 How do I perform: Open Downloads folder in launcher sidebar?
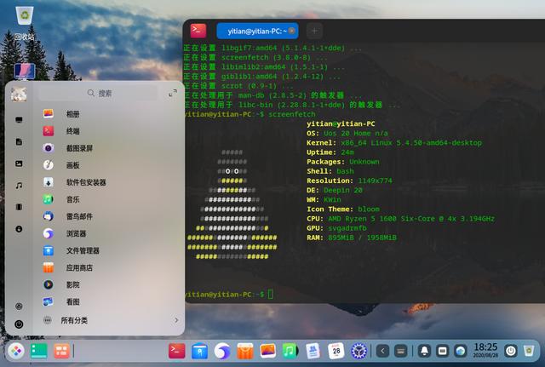(x=19, y=229)
